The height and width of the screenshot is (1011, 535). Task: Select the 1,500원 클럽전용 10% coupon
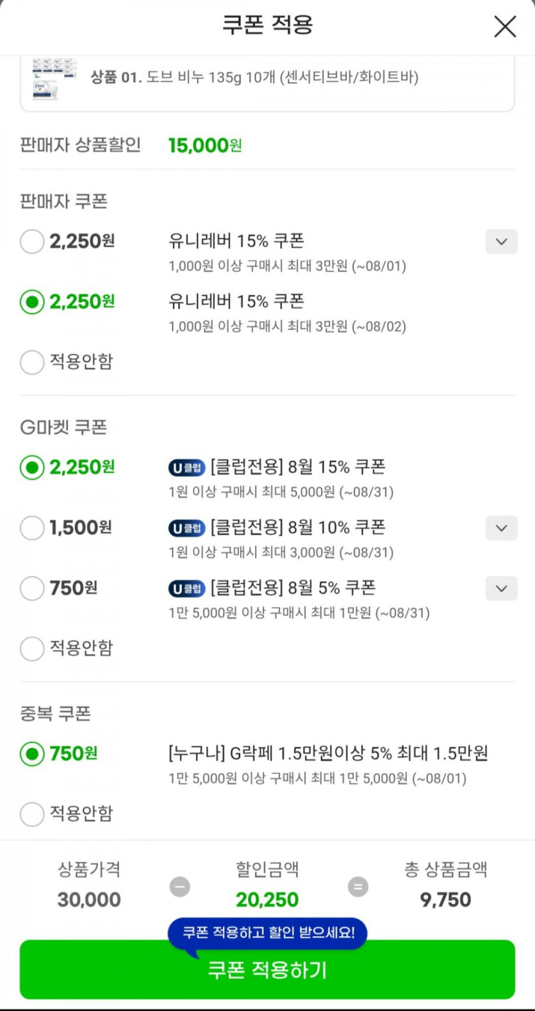pyautogui.click(x=32, y=528)
